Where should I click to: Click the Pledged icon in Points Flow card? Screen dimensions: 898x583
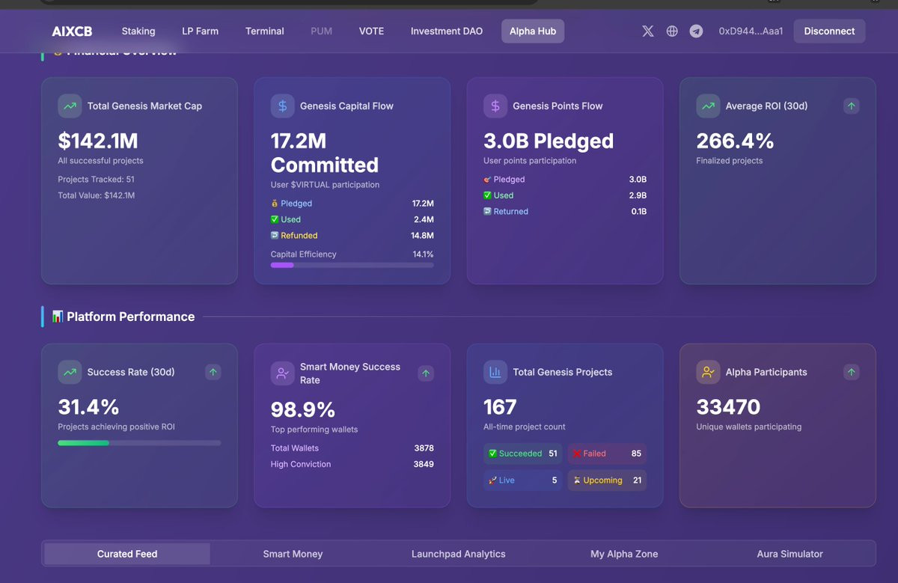point(487,180)
